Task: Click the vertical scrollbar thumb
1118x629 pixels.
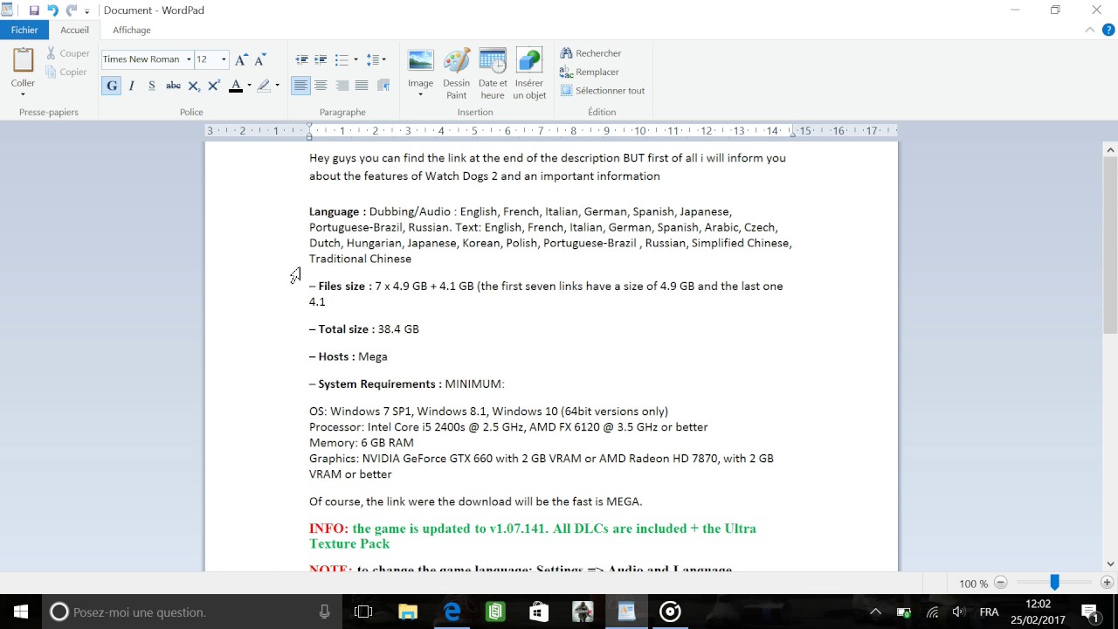Action: click(x=1110, y=245)
